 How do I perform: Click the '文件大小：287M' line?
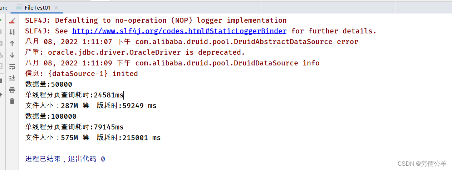[91, 106]
